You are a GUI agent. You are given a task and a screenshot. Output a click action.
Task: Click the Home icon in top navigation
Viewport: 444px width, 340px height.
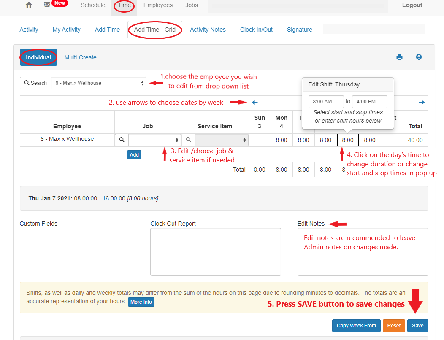pos(28,5)
